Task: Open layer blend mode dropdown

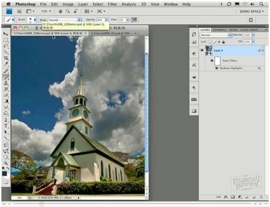Action: click(216, 35)
